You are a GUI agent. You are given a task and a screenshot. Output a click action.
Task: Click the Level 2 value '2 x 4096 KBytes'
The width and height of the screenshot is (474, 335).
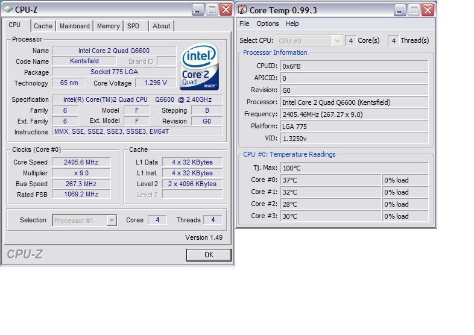[192, 184]
